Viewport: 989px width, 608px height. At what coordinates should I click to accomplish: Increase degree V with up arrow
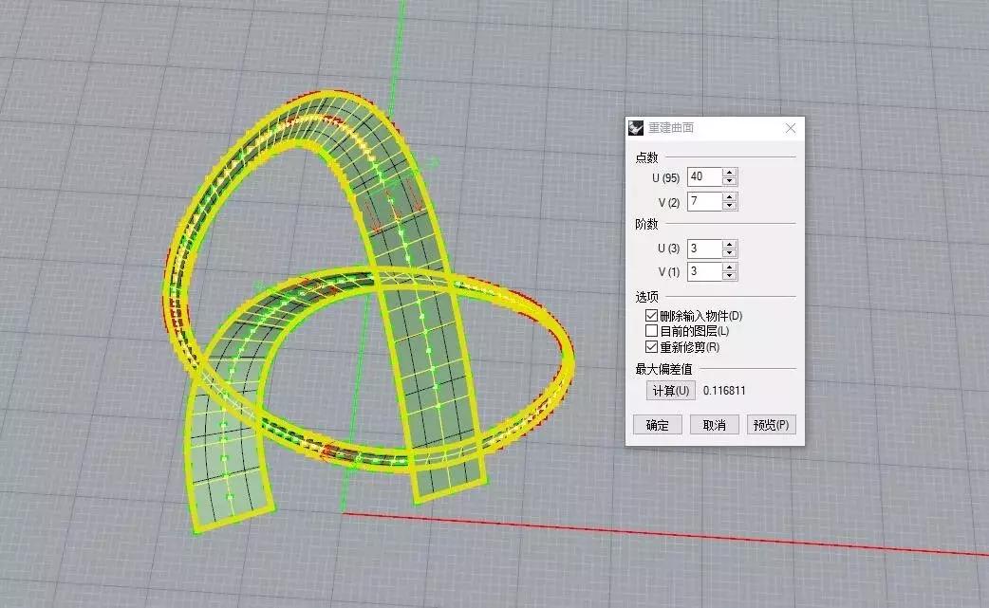pos(729,267)
